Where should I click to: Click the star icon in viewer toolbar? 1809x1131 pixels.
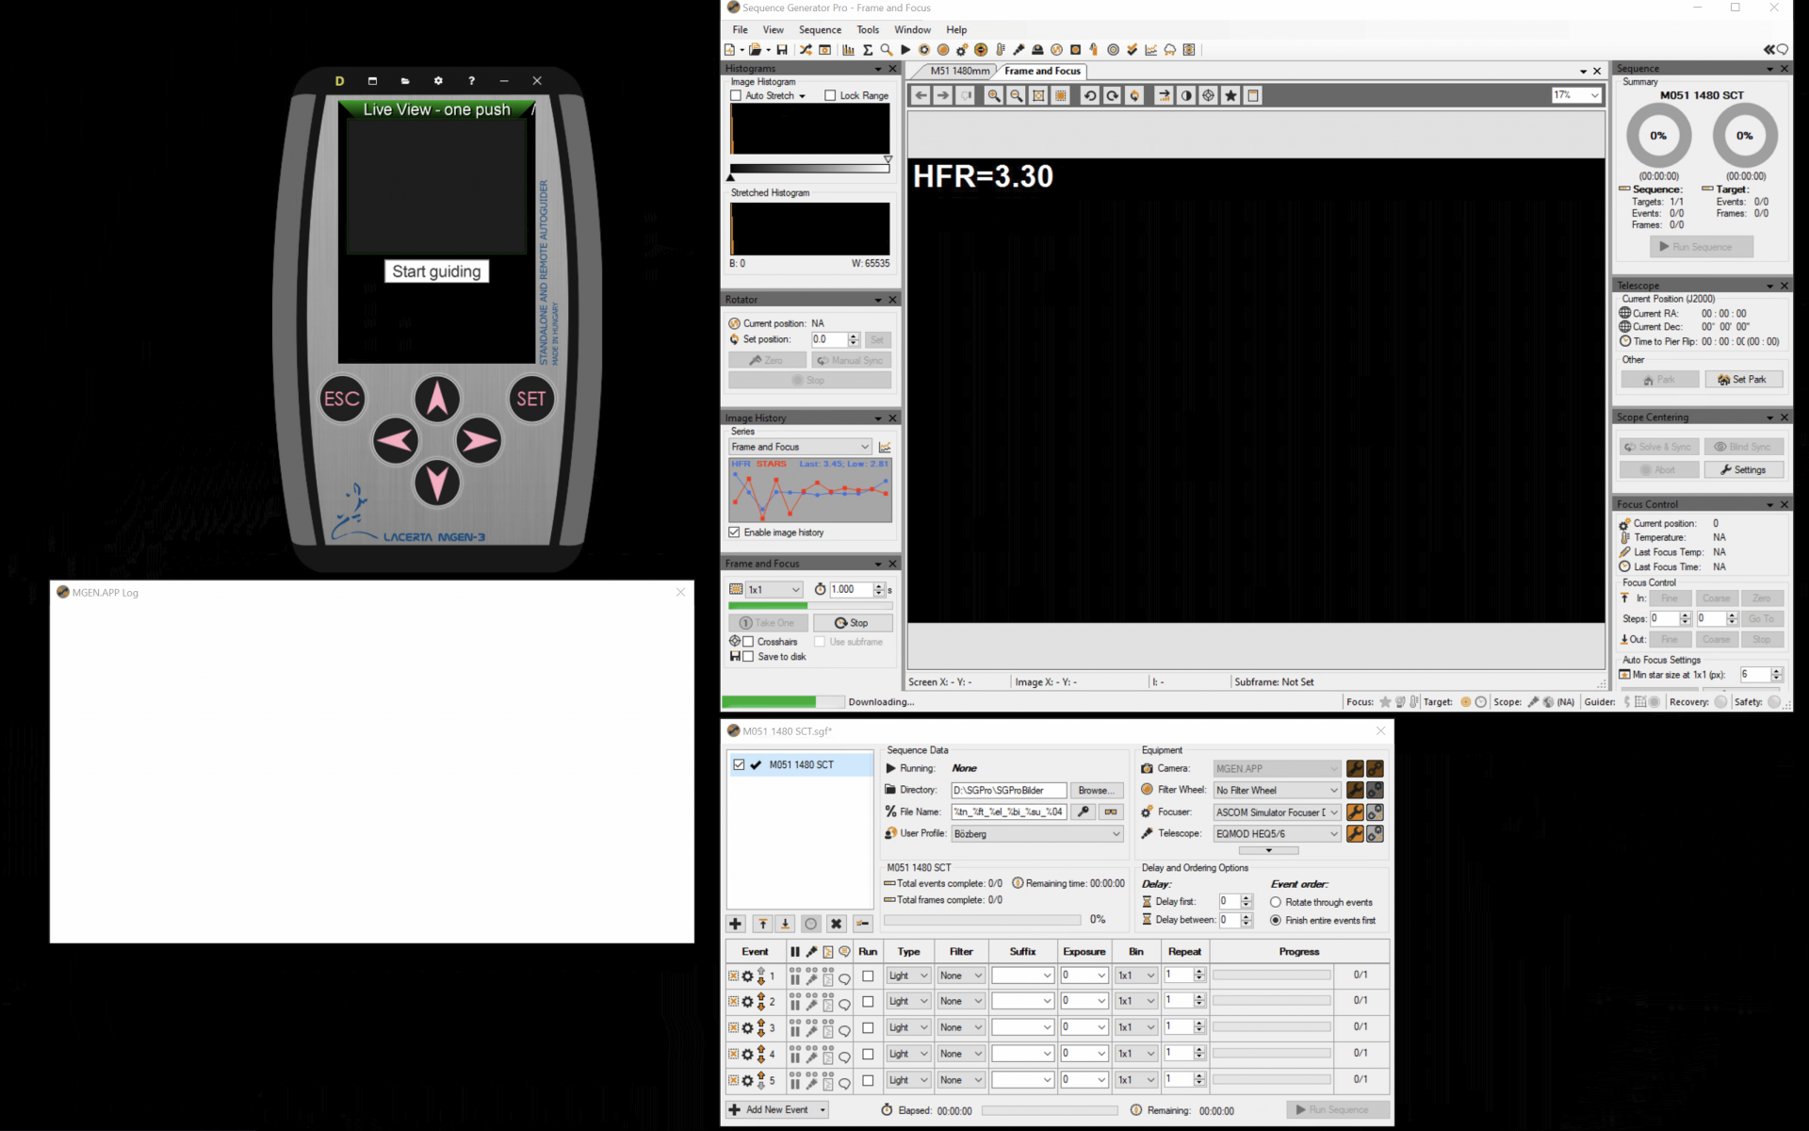[x=1230, y=95]
